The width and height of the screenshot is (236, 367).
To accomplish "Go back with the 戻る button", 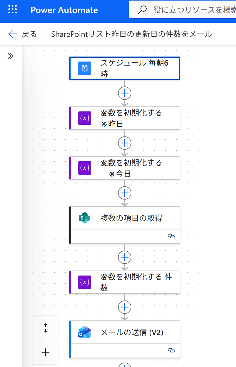I will click(22, 34).
